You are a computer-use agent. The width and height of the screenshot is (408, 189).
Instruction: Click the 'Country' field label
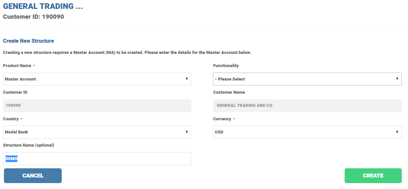coord(11,119)
